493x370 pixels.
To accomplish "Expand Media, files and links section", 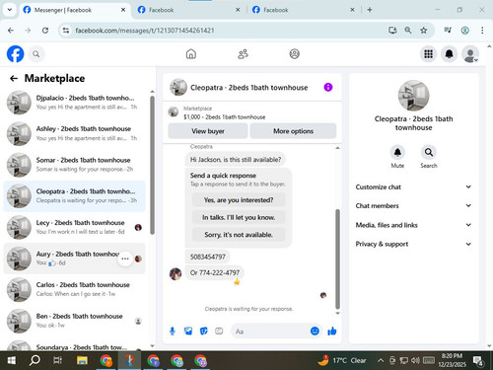I will 413,225.
